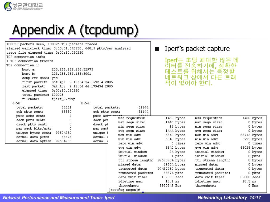This screenshot has height=202, width=270.
Task: Click host a address 203.255.252.156:32975
Action: coord(72,69)
